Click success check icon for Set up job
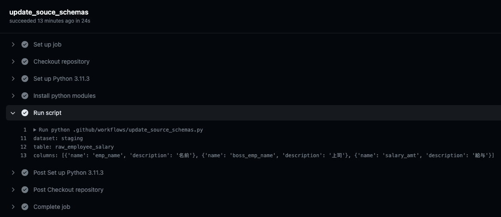The height and width of the screenshot is (217, 501). tap(25, 44)
